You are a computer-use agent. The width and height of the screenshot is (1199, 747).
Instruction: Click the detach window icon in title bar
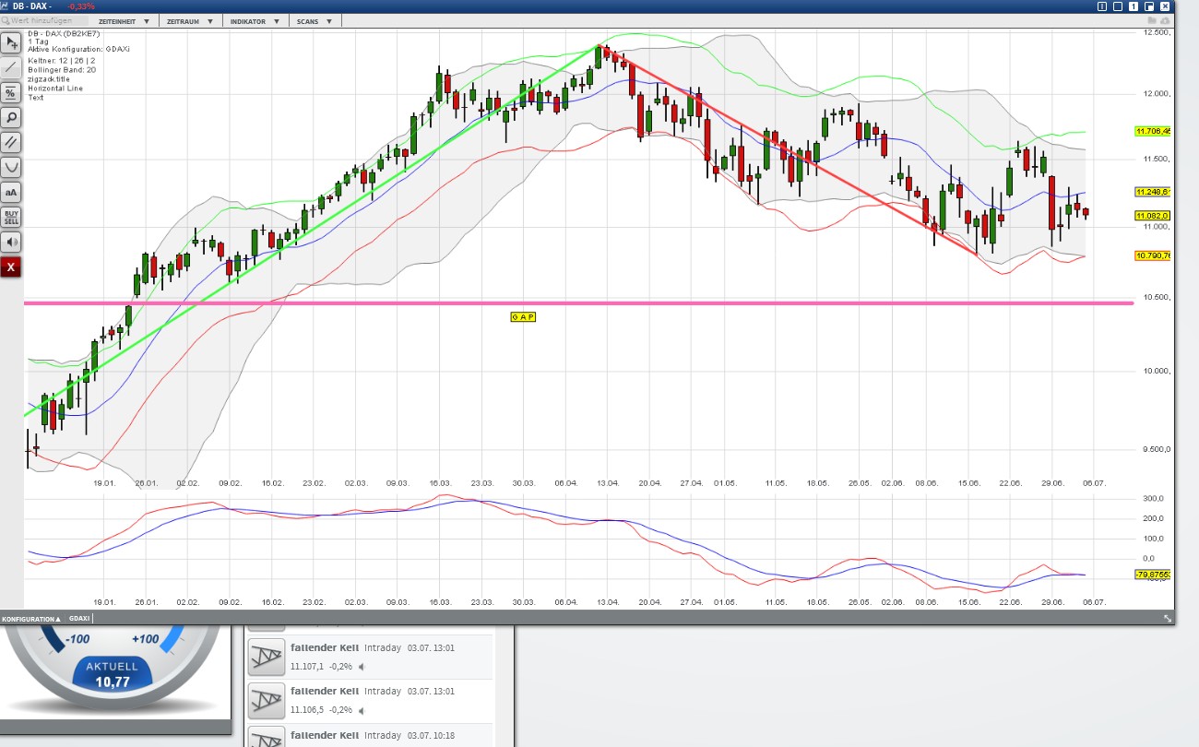(x=1149, y=6)
